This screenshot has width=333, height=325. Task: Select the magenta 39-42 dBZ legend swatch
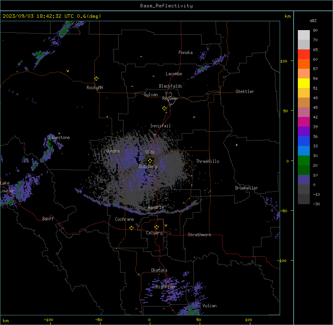(x=304, y=122)
